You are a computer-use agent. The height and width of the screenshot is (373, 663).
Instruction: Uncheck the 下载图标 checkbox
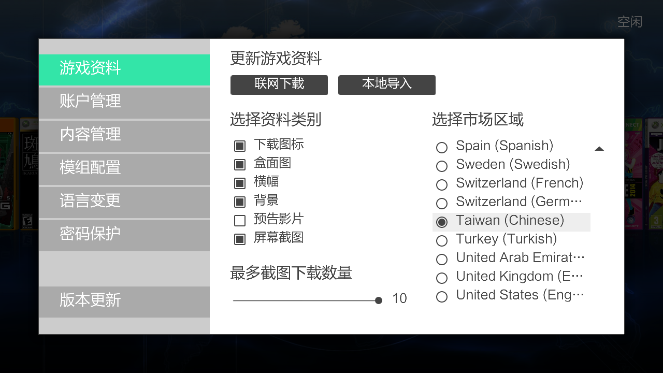point(240,146)
